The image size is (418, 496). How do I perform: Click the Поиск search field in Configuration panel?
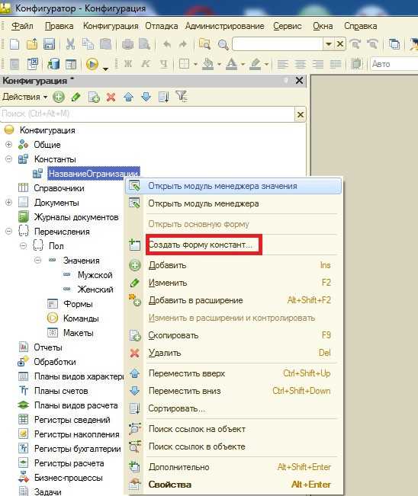147,114
